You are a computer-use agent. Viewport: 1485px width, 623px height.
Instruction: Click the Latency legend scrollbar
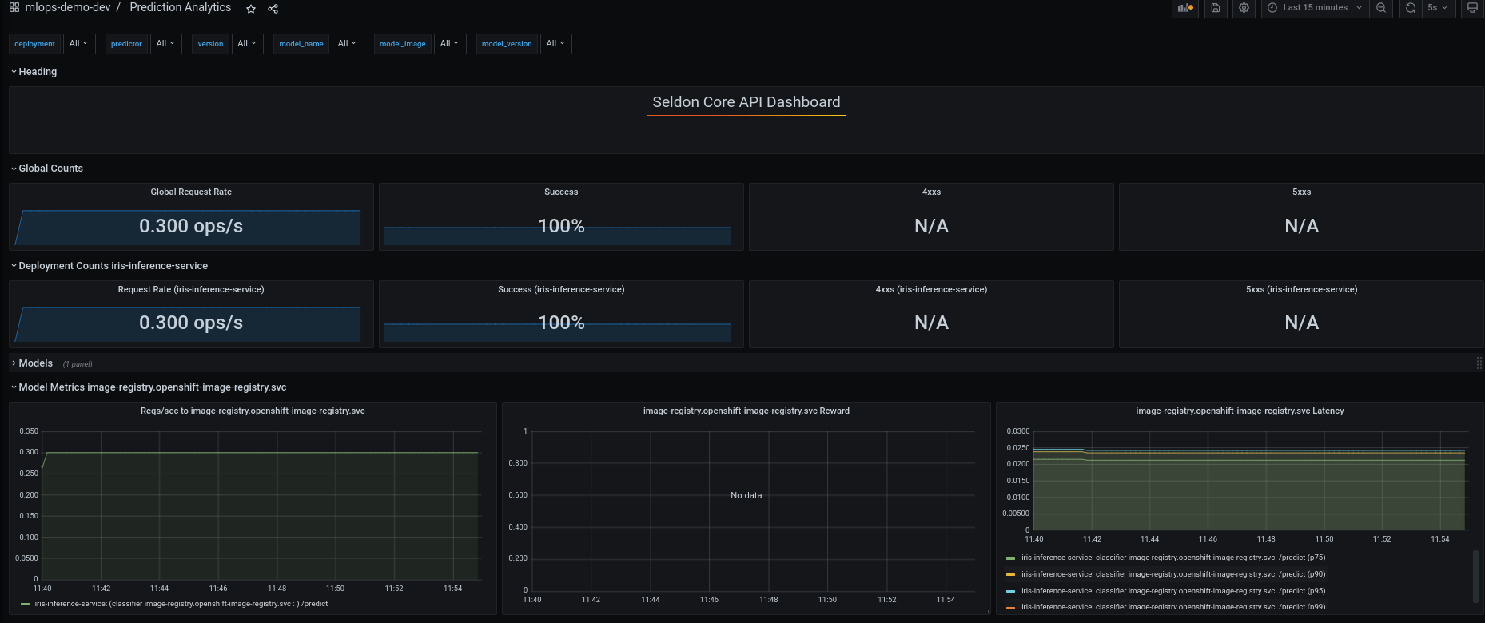(x=1475, y=576)
